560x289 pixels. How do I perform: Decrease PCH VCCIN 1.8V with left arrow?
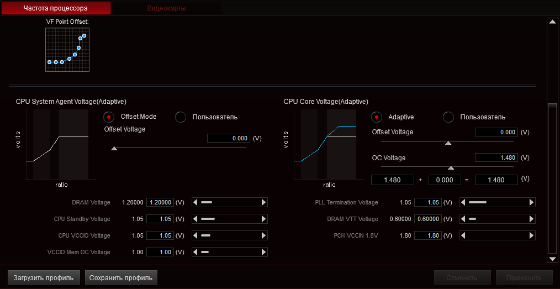tap(463, 235)
